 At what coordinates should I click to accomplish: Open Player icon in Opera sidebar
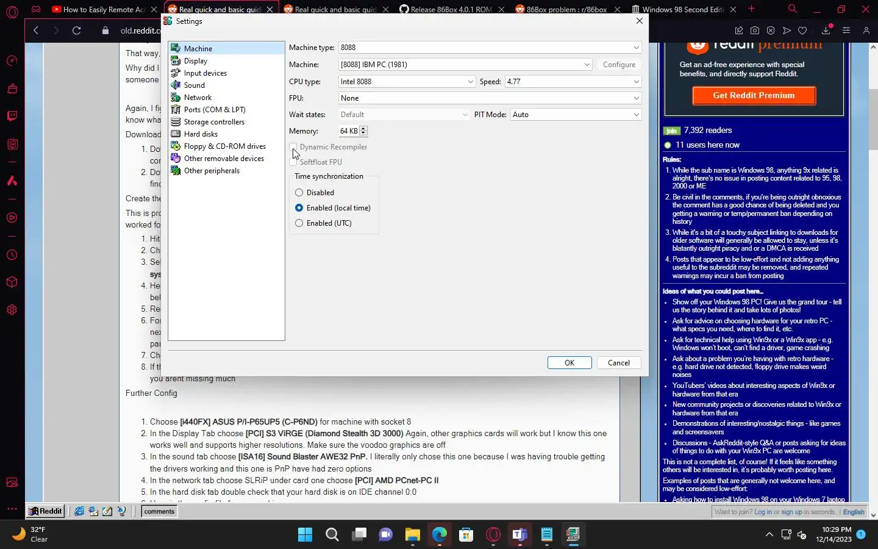[12, 218]
